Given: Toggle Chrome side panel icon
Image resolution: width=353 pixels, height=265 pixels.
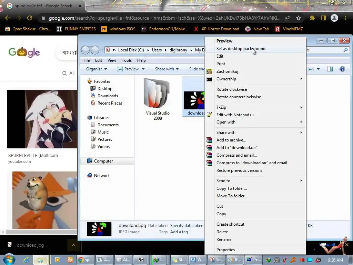Looking at the screenshot, I should coord(323,18).
